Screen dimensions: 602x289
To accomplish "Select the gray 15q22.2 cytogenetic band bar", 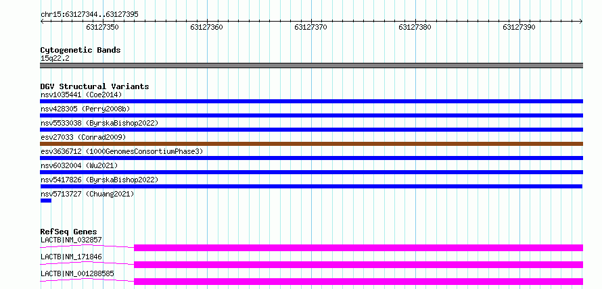I will coord(311,65).
